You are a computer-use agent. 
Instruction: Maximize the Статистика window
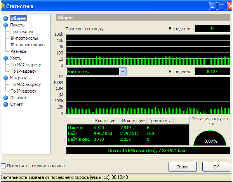click(222, 6)
